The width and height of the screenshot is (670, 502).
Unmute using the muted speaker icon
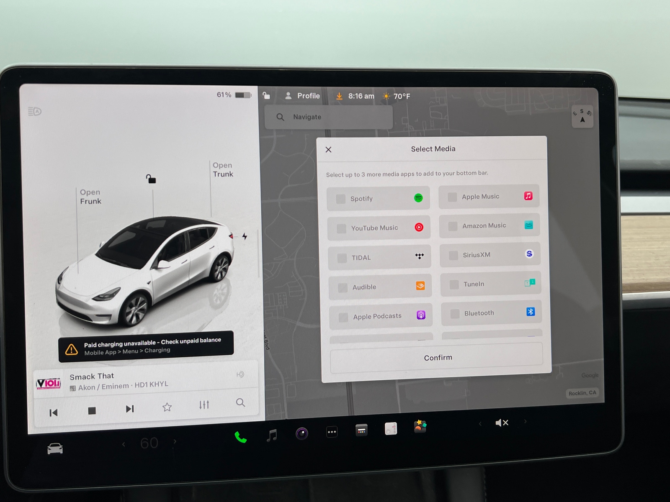pos(502,423)
